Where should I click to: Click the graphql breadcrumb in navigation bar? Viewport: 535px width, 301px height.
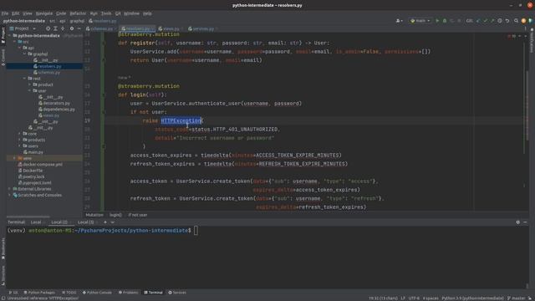click(77, 21)
